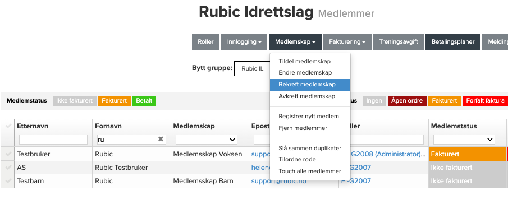Open Betalingsplaner from the toolbar
The height and width of the screenshot is (204, 508).
[452, 42]
